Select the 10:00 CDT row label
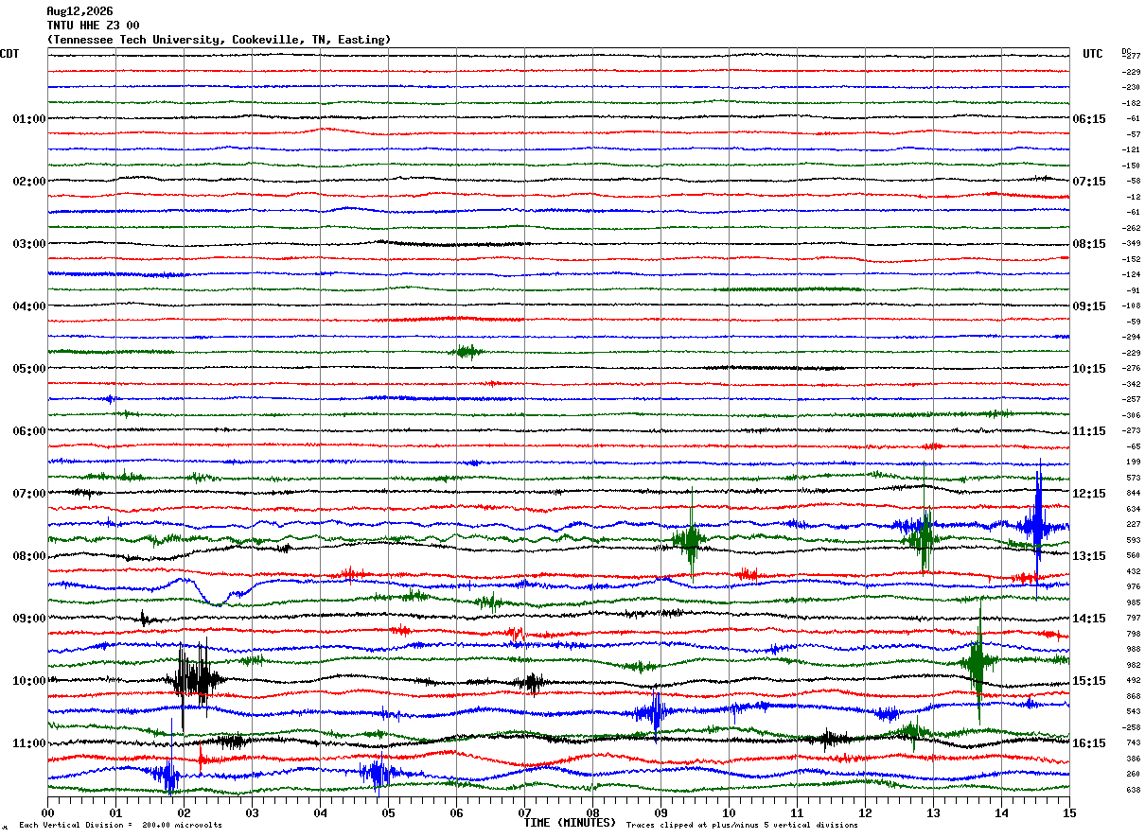The height and width of the screenshot is (838, 1145). tap(29, 681)
